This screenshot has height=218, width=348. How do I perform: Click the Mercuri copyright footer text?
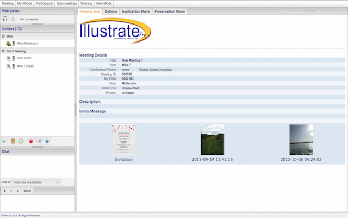click(21, 216)
